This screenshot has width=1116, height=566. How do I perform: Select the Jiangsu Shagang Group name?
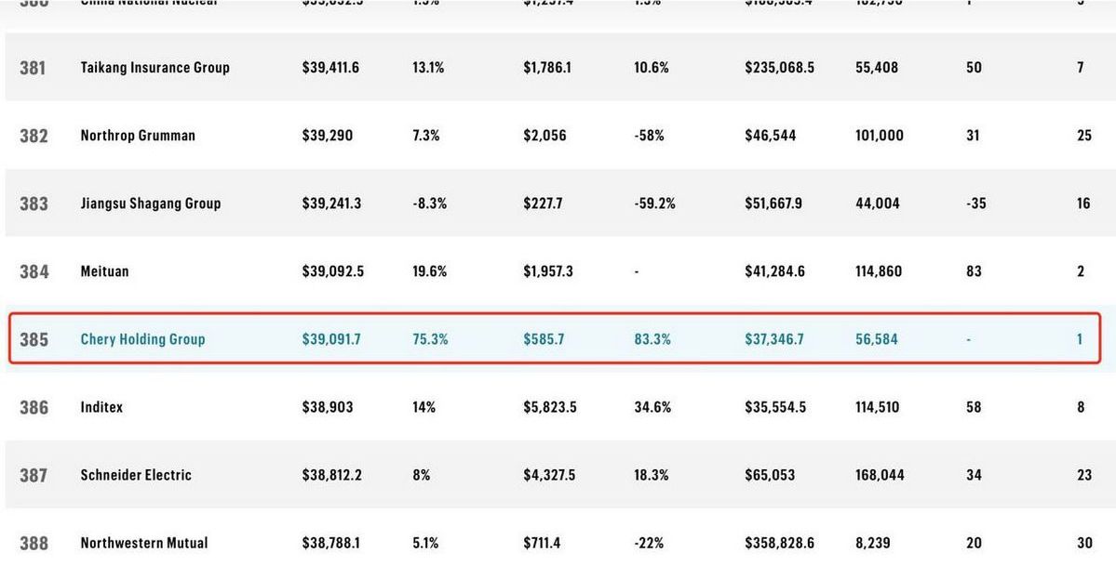(151, 204)
